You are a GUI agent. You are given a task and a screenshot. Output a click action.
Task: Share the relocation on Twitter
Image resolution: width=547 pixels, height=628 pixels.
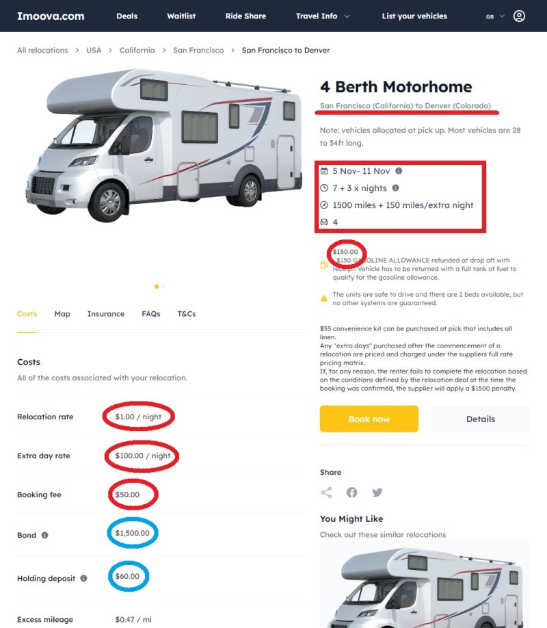pos(377,493)
